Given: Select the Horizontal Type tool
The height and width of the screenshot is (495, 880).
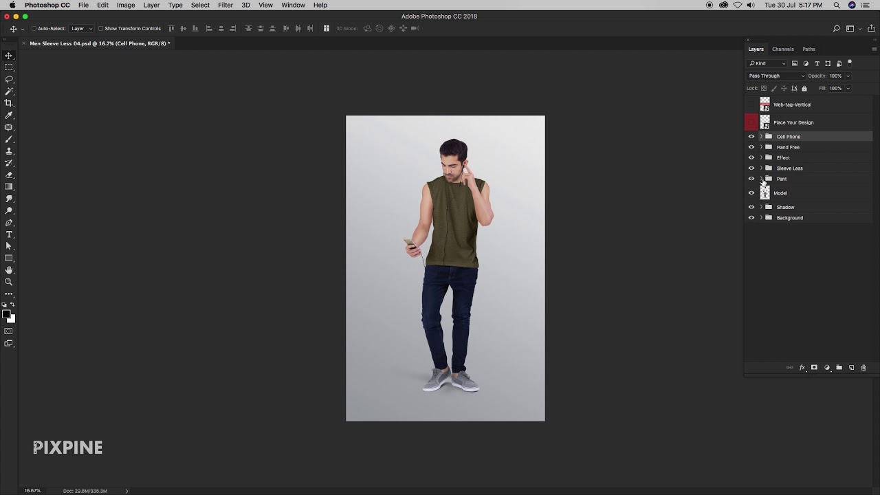Looking at the screenshot, I should [x=9, y=234].
